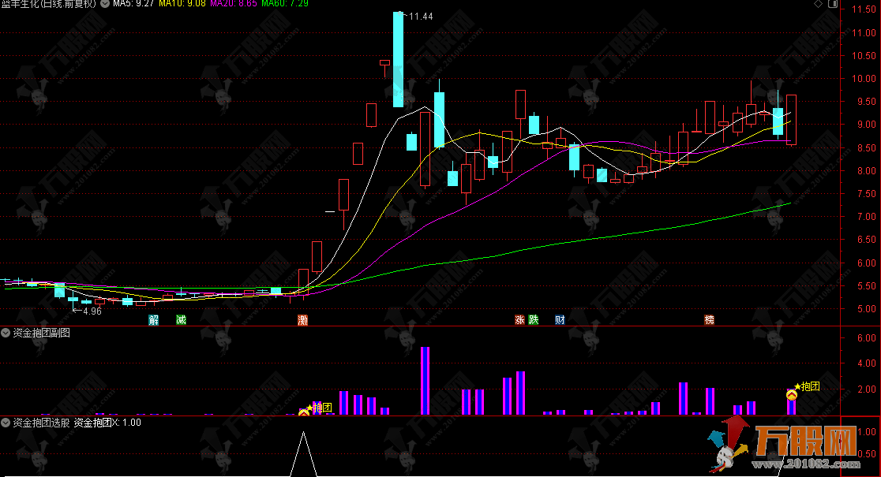881x477 pixels.
Task: Click the 6.00 label on 资金抱团副图 axis
Action: (866, 337)
